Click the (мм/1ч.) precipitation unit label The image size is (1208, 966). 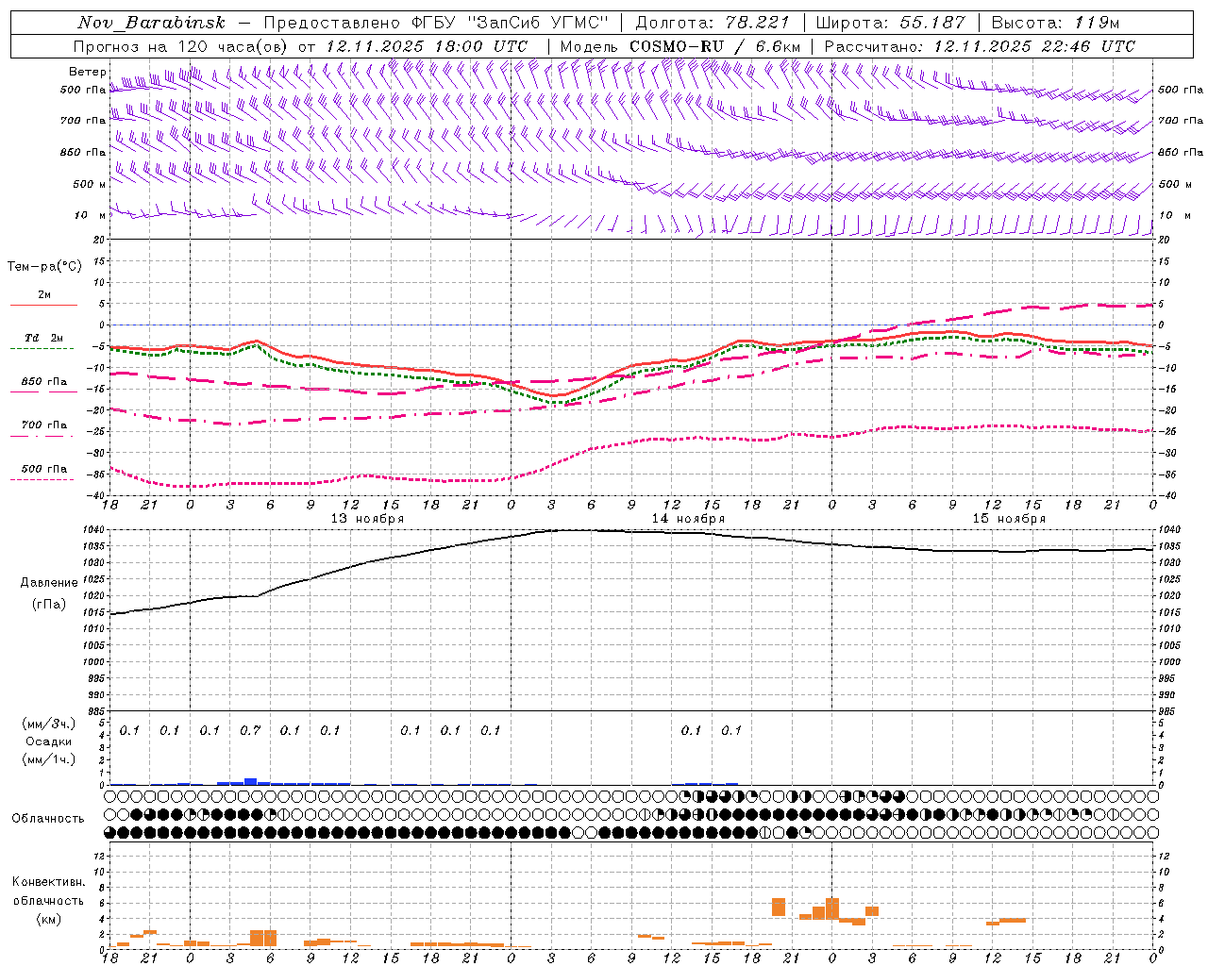tap(49, 759)
